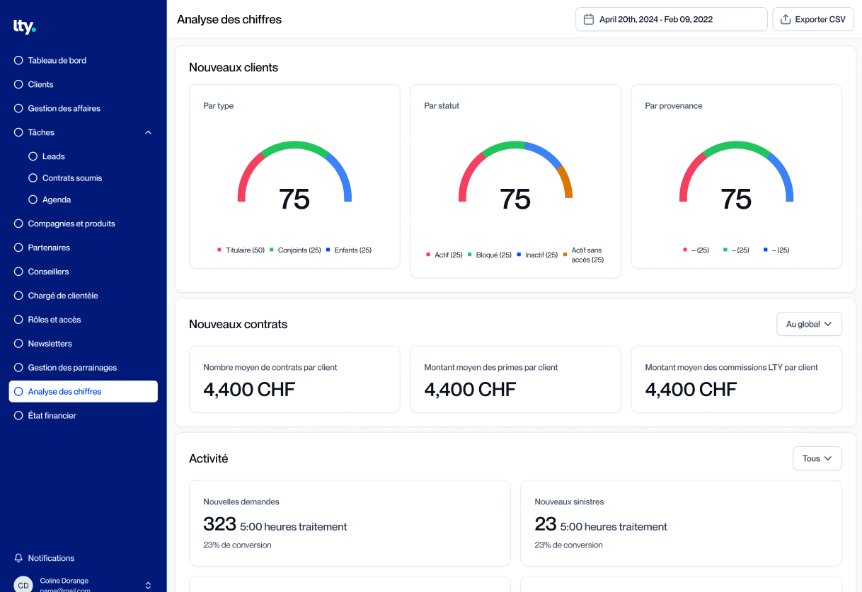
Task: Click the 'Enfants (25)' legend label
Action: tap(353, 250)
